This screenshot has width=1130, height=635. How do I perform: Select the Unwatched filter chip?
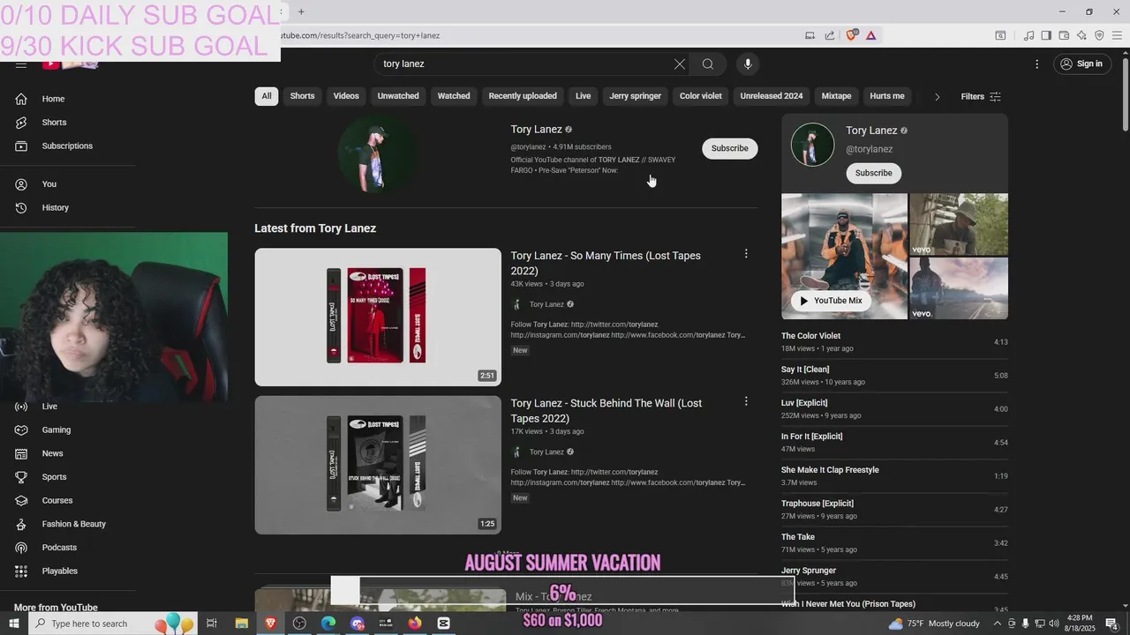[398, 96]
